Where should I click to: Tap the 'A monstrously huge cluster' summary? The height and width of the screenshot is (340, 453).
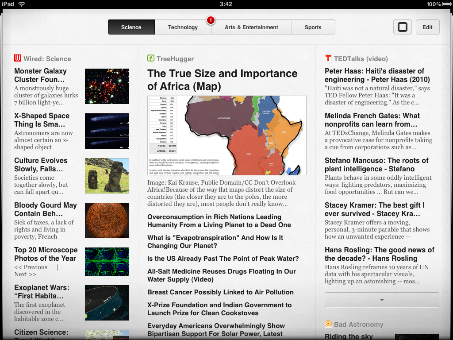click(x=46, y=95)
